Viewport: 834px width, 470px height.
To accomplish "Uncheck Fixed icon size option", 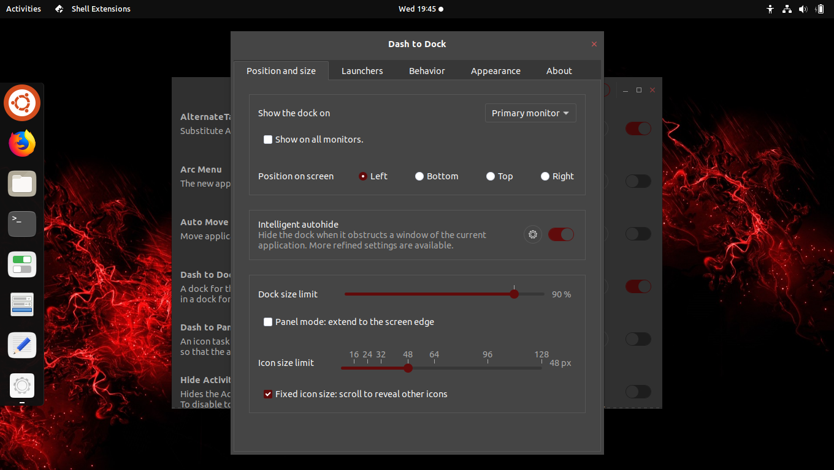I will tap(268, 394).
